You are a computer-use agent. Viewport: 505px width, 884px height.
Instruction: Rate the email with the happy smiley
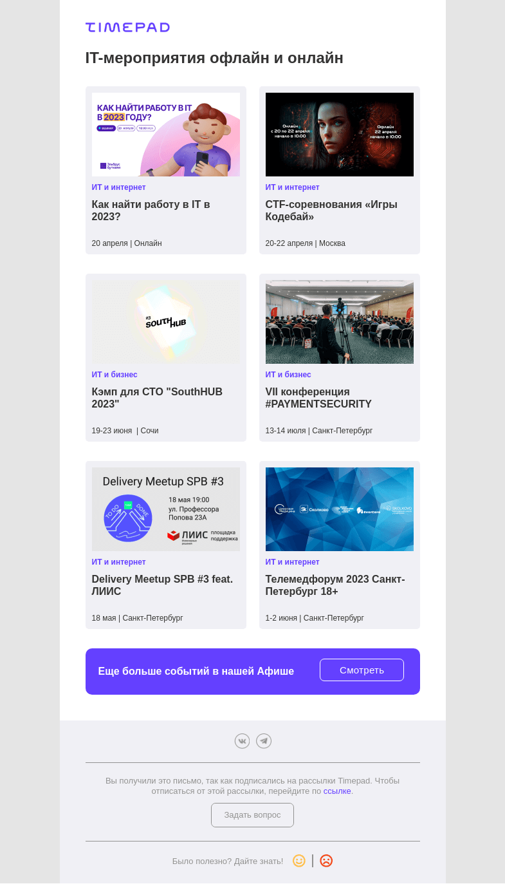[299, 861]
